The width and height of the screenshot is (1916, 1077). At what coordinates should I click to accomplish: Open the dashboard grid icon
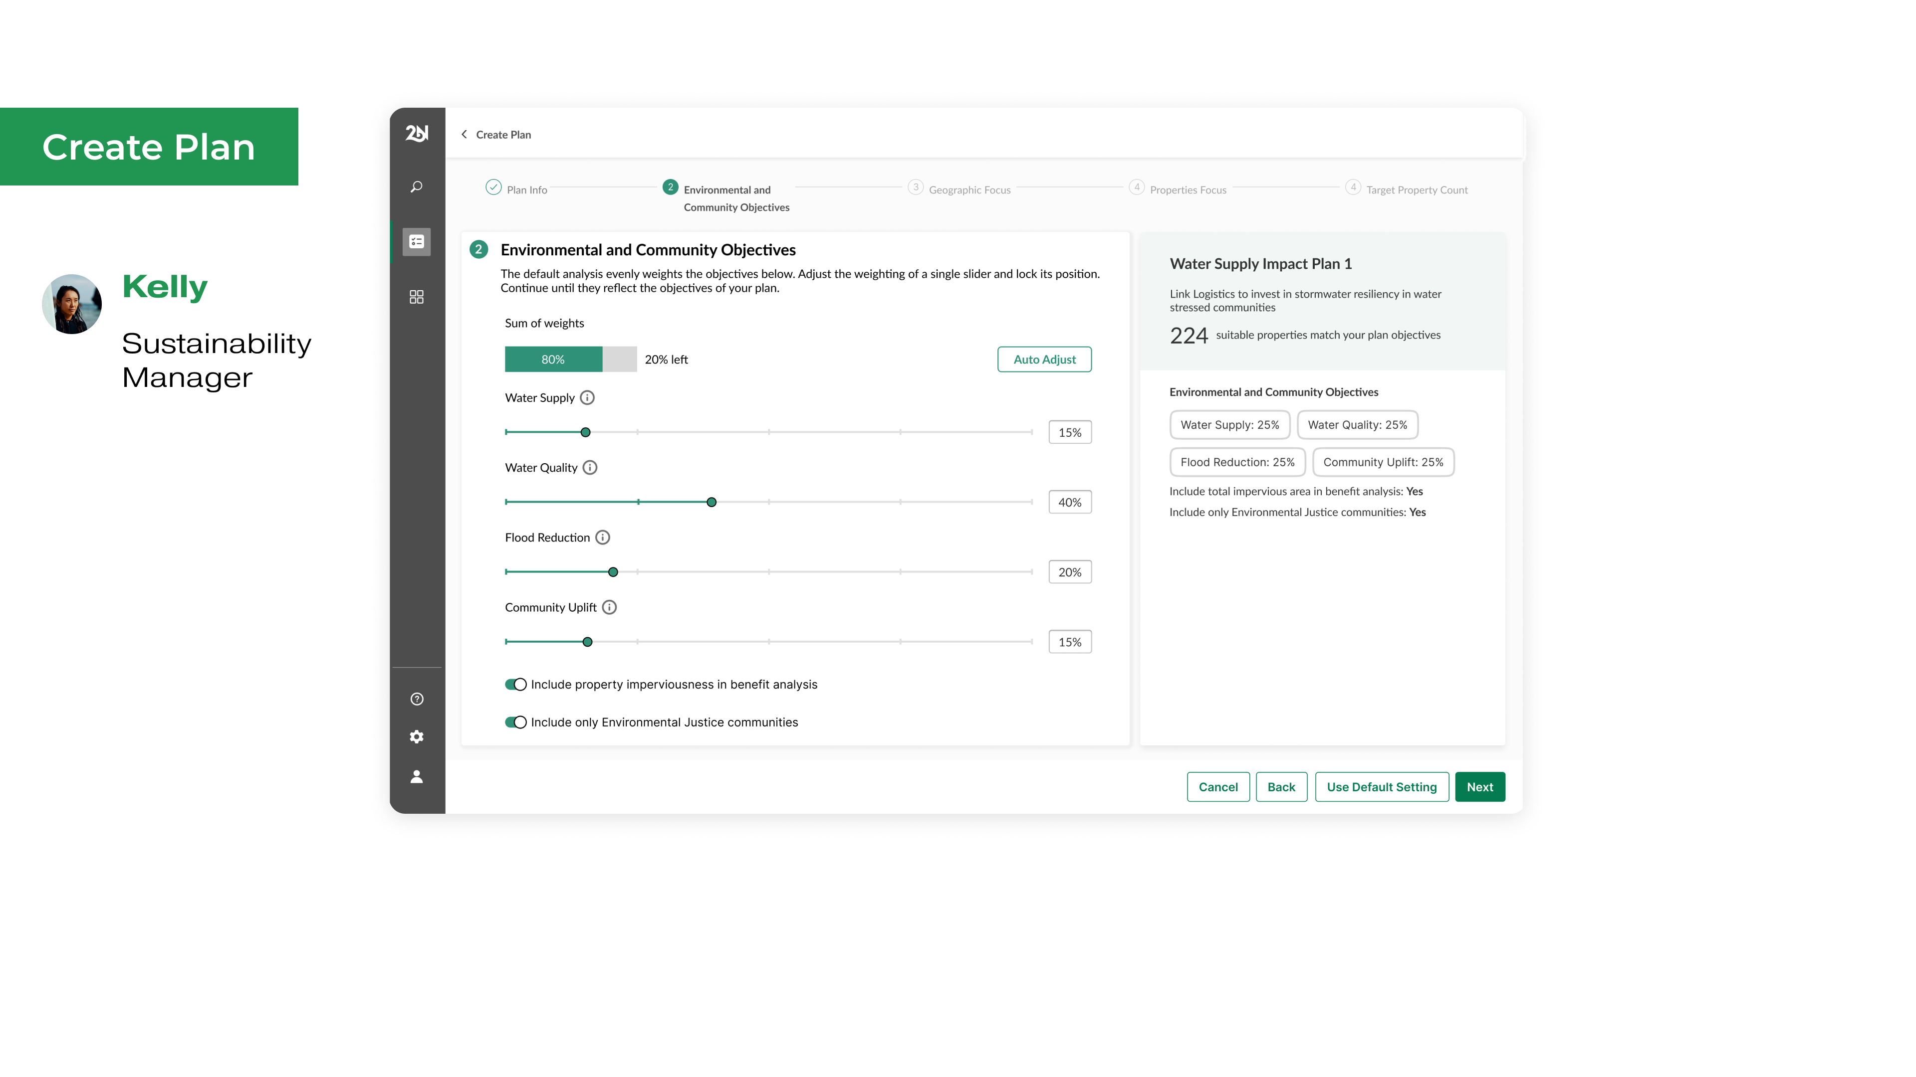click(x=417, y=297)
